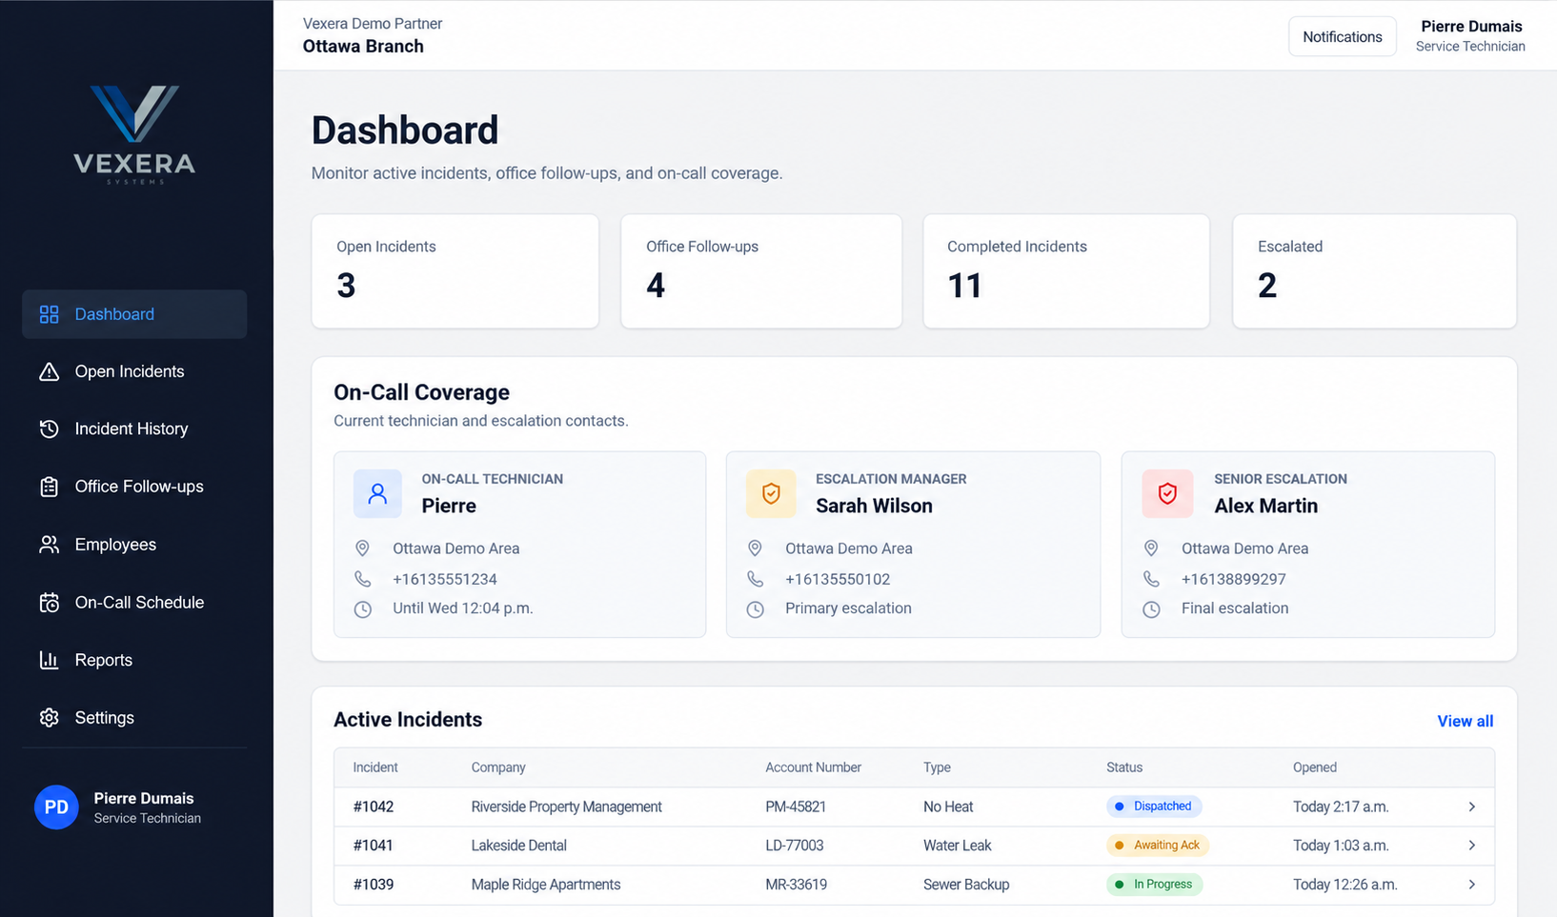The height and width of the screenshot is (917, 1557).
Task: Expand incident #1041 row chevron
Action: coord(1472,846)
